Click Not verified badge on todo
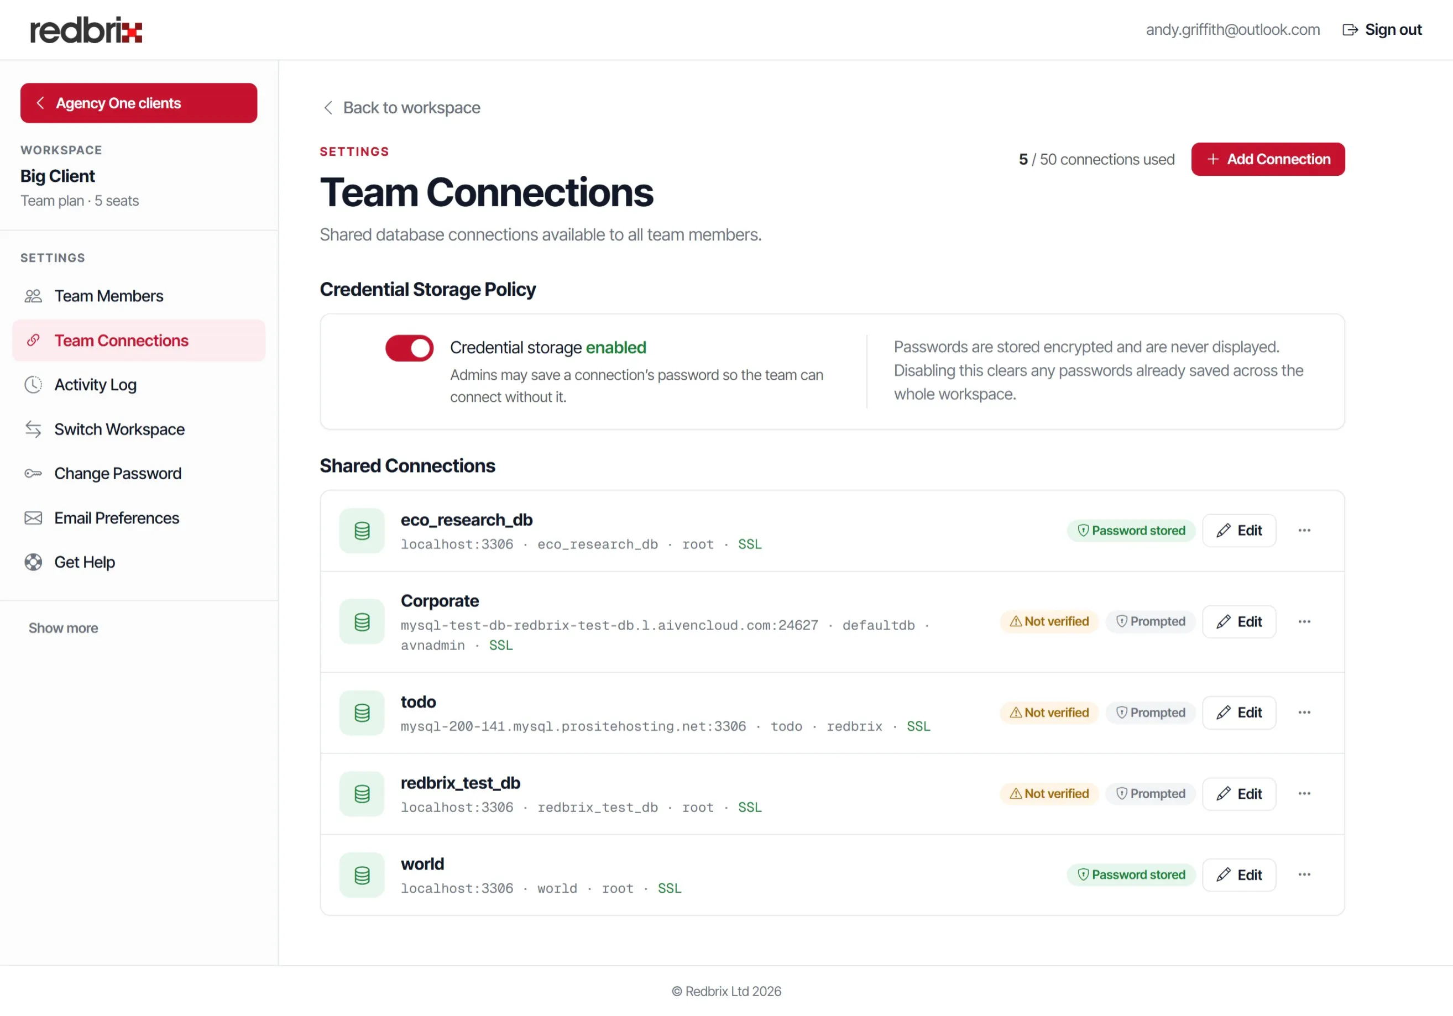This screenshot has width=1453, height=1016. click(x=1049, y=713)
